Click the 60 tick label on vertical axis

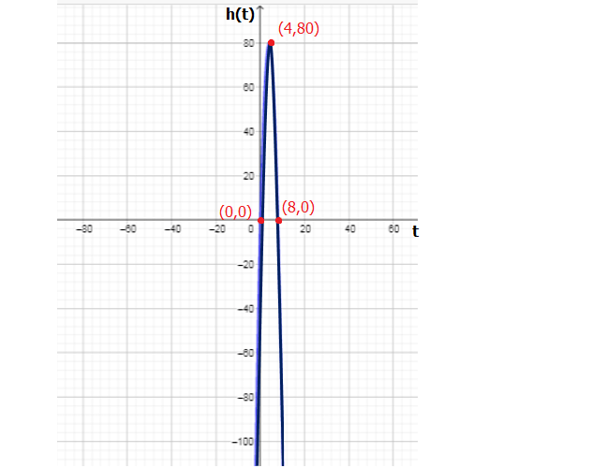point(250,87)
